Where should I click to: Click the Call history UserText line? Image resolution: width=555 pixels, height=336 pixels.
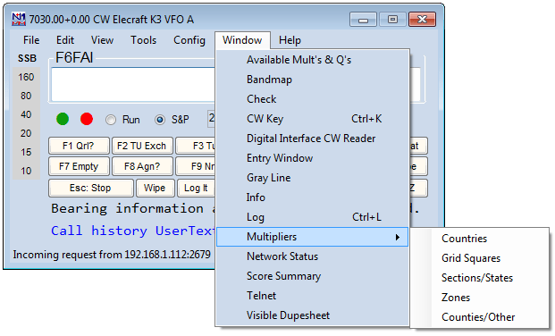(x=133, y=231)
